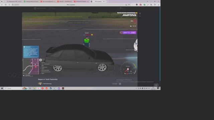Click the browser address bar field
Viewport: 214px width, 120px height.
[71, 5]
